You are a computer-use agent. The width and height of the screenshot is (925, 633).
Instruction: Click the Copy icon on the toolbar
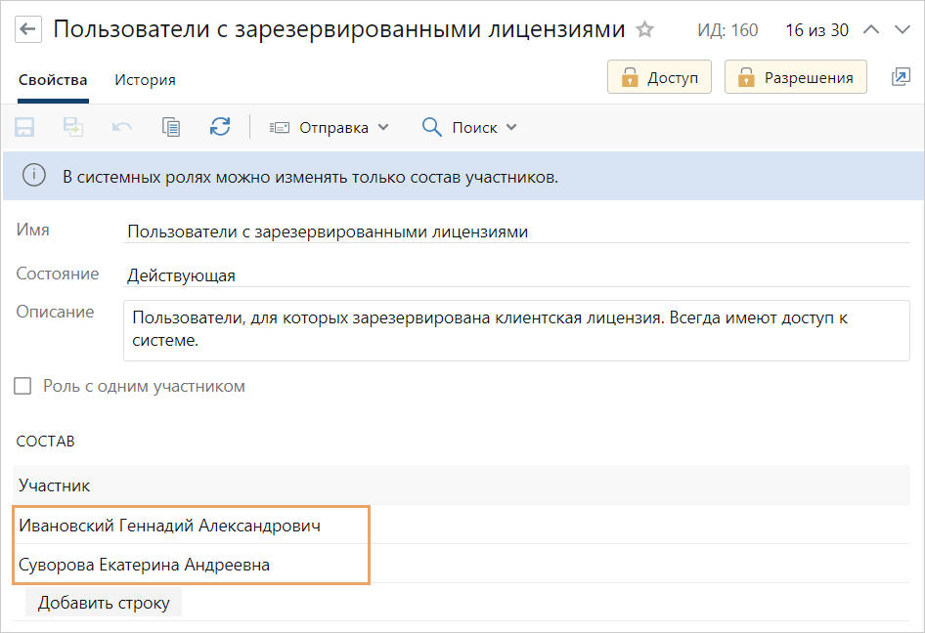171,127
